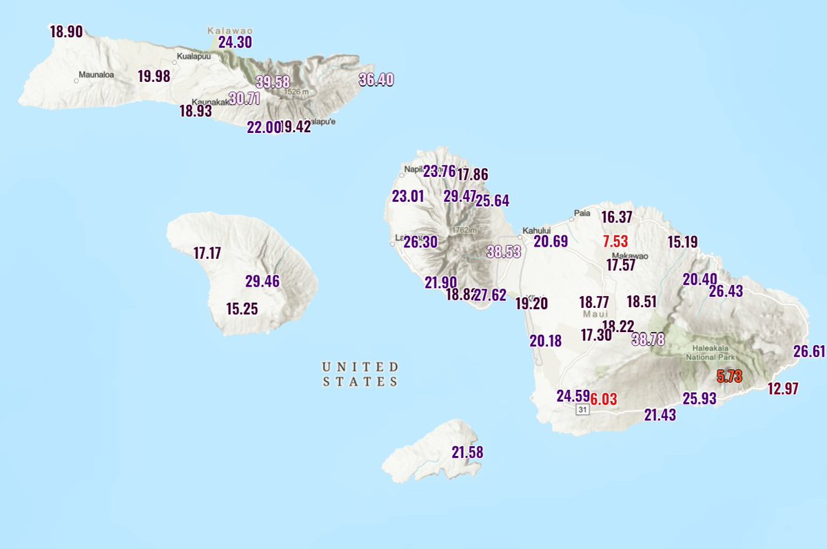Click the 29.46 value on Lanai
The height and width of the screenshot is (549, 827).
pyautogui.click(x=263, y=281)
